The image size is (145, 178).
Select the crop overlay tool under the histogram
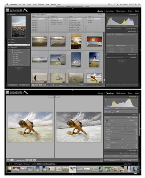click(x=106, y=112)
